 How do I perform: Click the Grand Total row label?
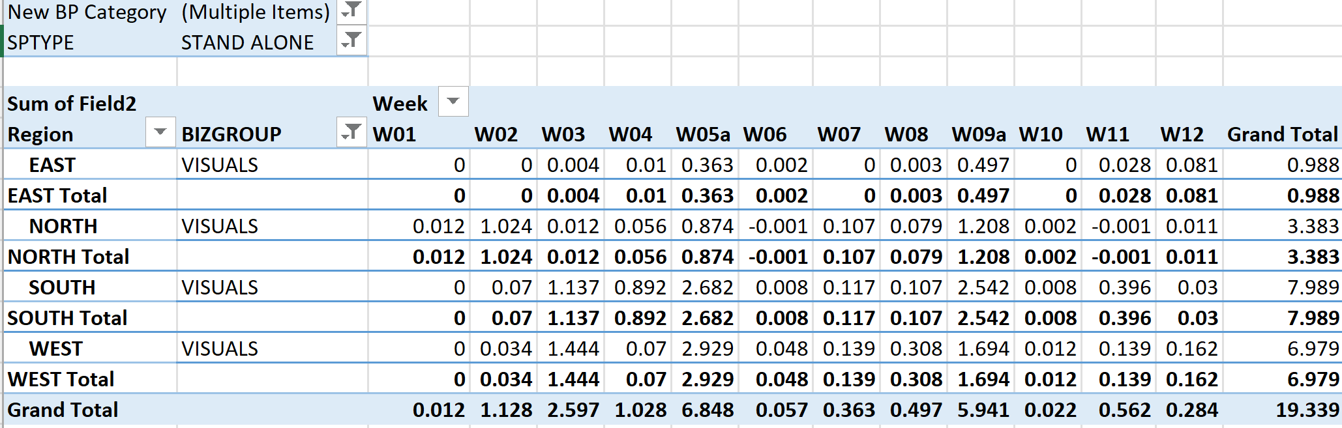[63, 410]
